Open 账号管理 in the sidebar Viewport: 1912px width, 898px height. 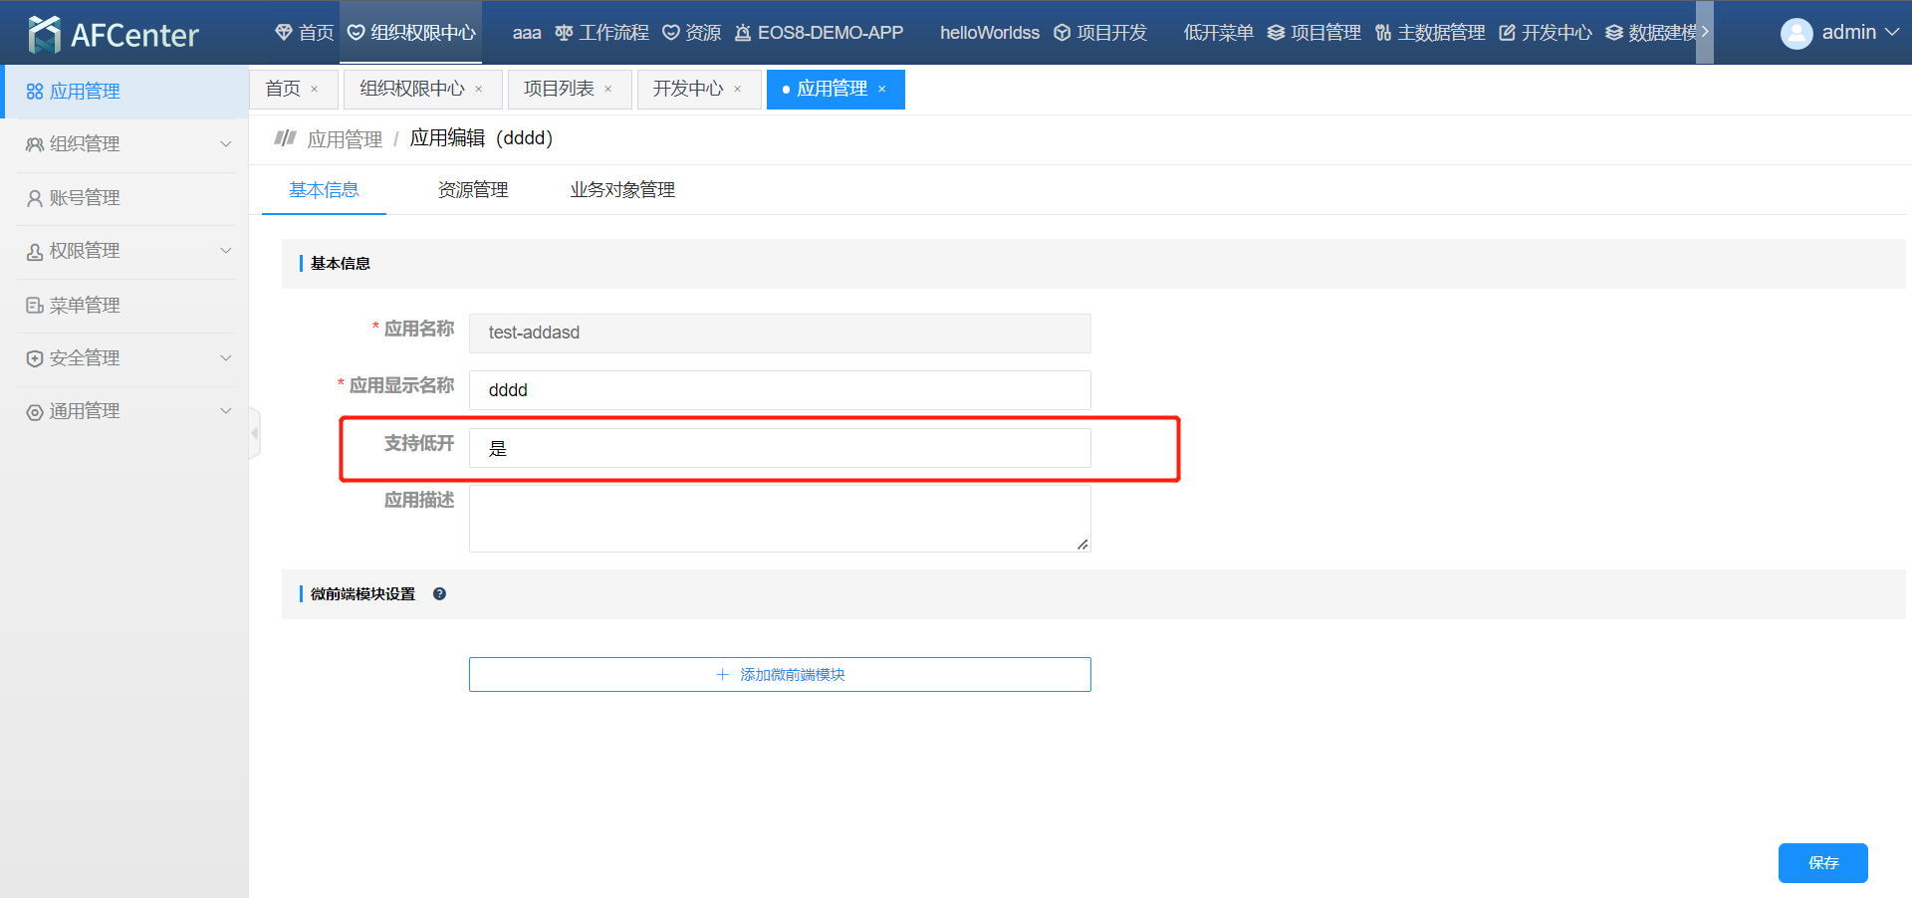coord(85,198)
